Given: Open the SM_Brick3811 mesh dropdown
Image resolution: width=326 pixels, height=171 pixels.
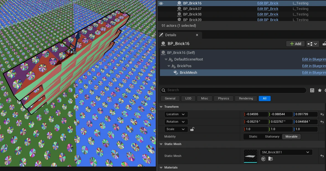Looking at the screenshot, I should tap(286, 152).
